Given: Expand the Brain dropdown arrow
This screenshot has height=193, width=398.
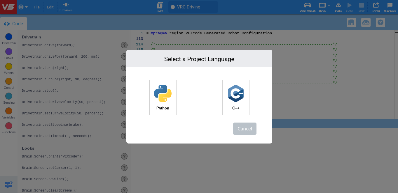Looking at the screenshot, I should 329,5.
